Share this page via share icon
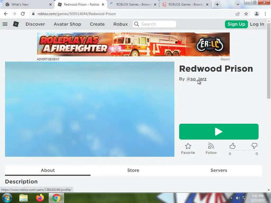Image resolution: width=271 pixels, height=203 pixels. click(238, 14)
